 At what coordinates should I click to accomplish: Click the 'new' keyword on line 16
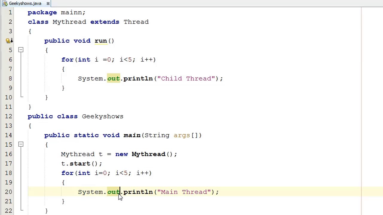[x=121, y=154]
